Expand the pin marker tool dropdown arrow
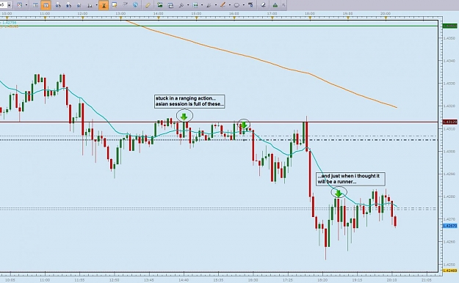The width and height of the screenshot is (459, 283). tap(188, 5)
